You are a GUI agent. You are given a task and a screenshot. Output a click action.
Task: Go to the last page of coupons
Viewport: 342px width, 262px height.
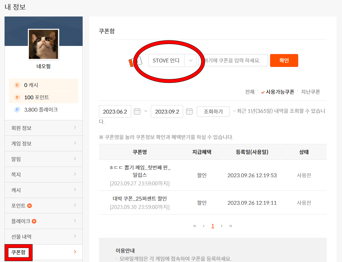tap(230, 226)
